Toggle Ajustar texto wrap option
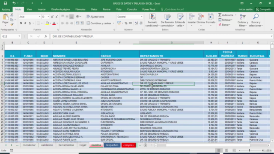 coord(95,17)
